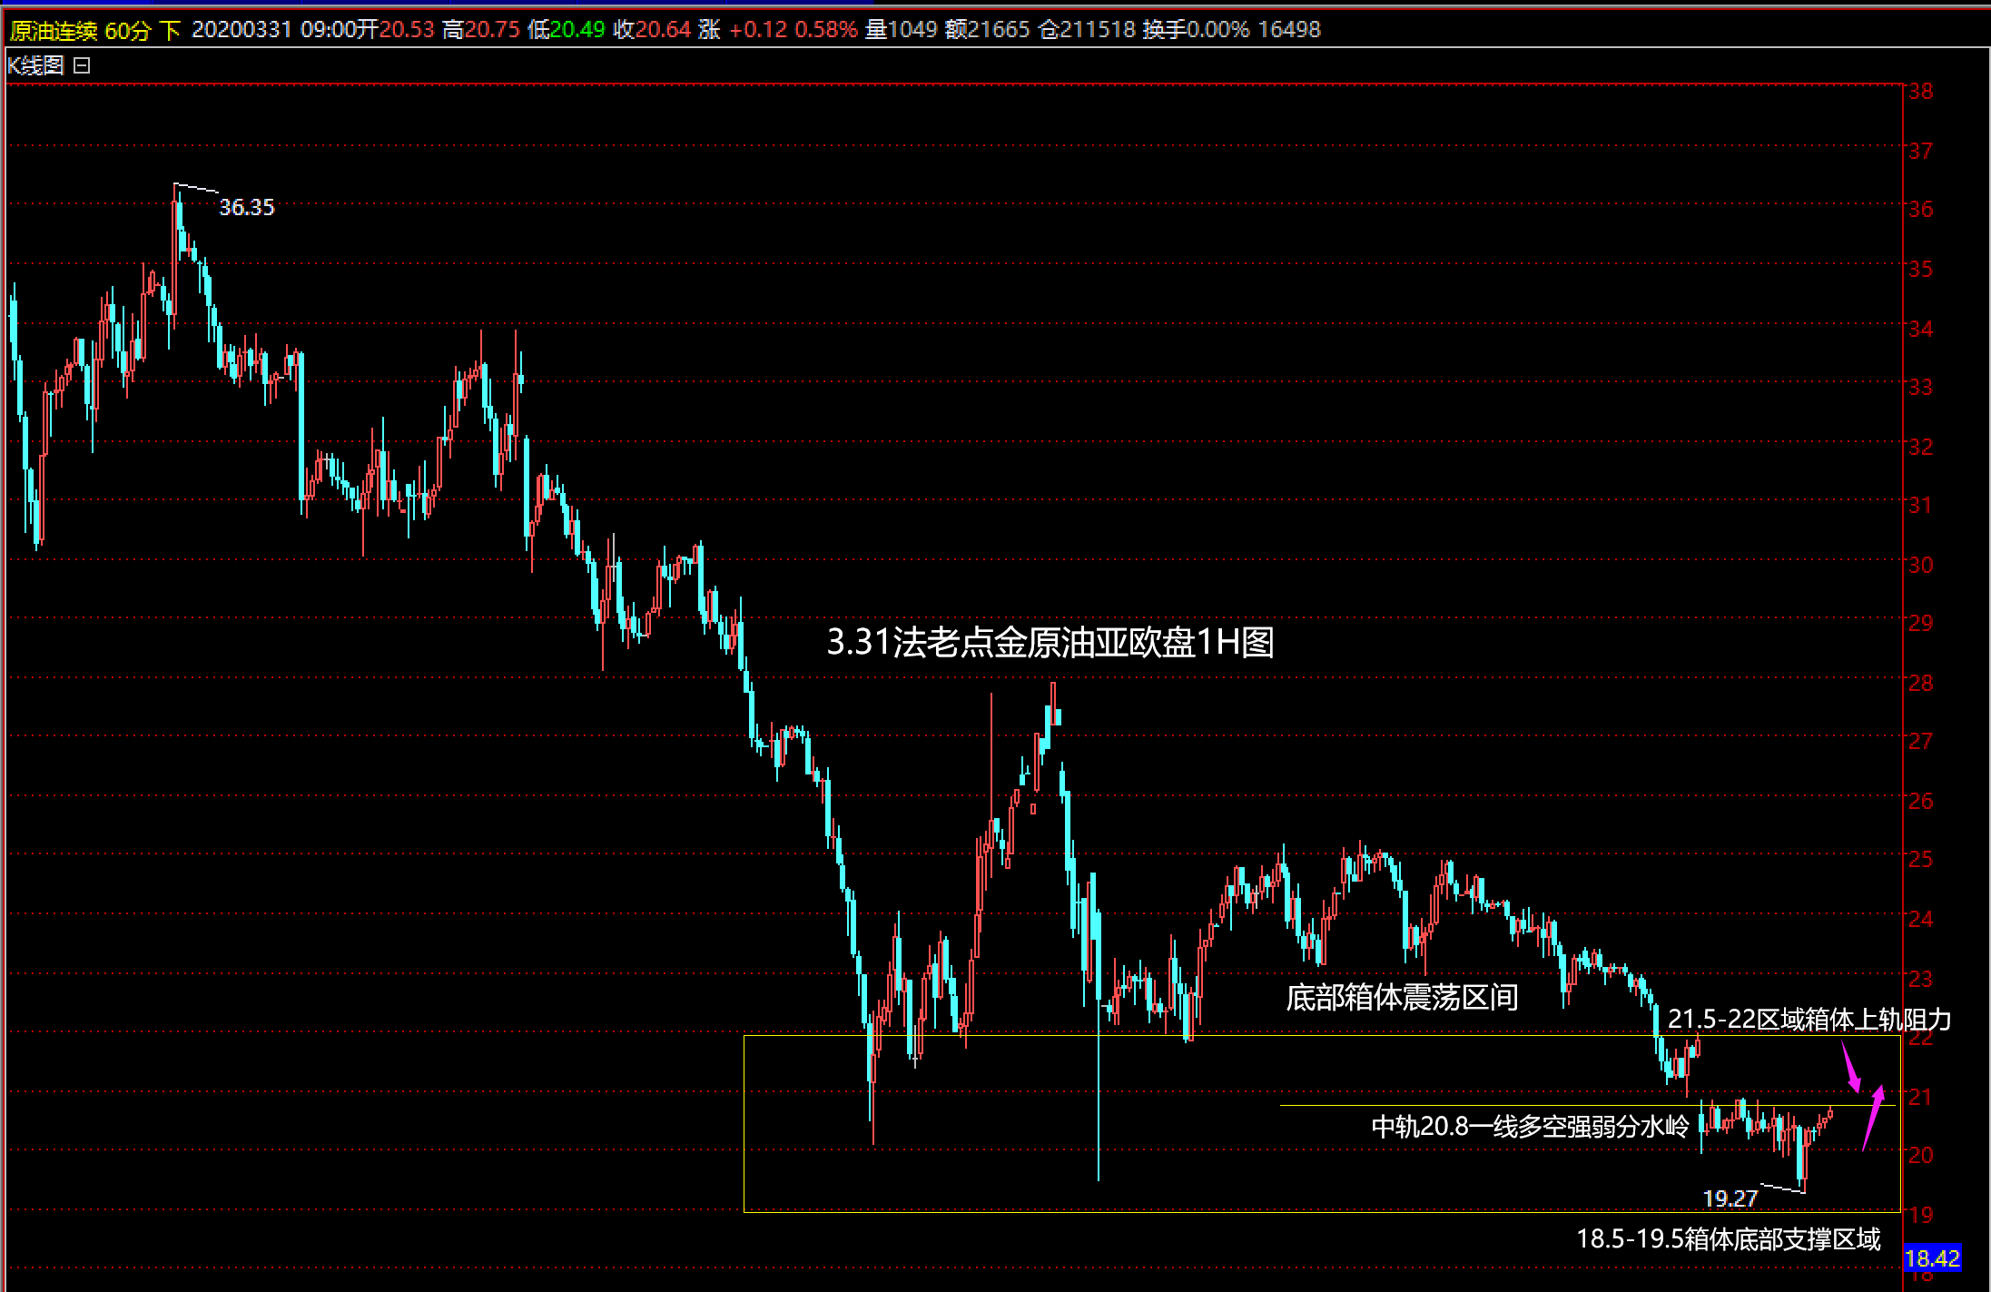Click the closing price 20.64 value

[663, 30]
